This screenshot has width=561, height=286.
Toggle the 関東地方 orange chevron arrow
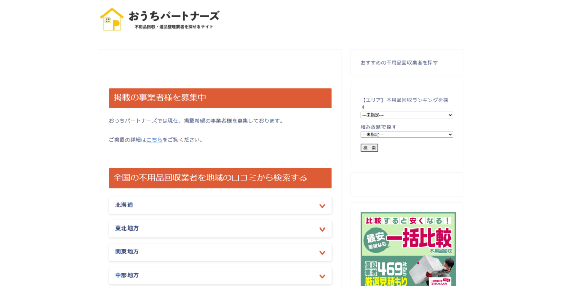(x=322, y=252)
